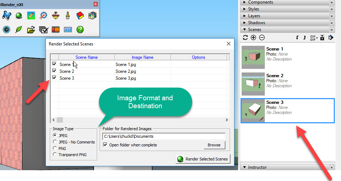The width and height of the screenshot is (341, 181).
Task: Click the camera lens eye icon
Action: [7, 30]
